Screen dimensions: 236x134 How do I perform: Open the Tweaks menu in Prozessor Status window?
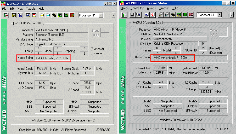click(x=164, y=8)
